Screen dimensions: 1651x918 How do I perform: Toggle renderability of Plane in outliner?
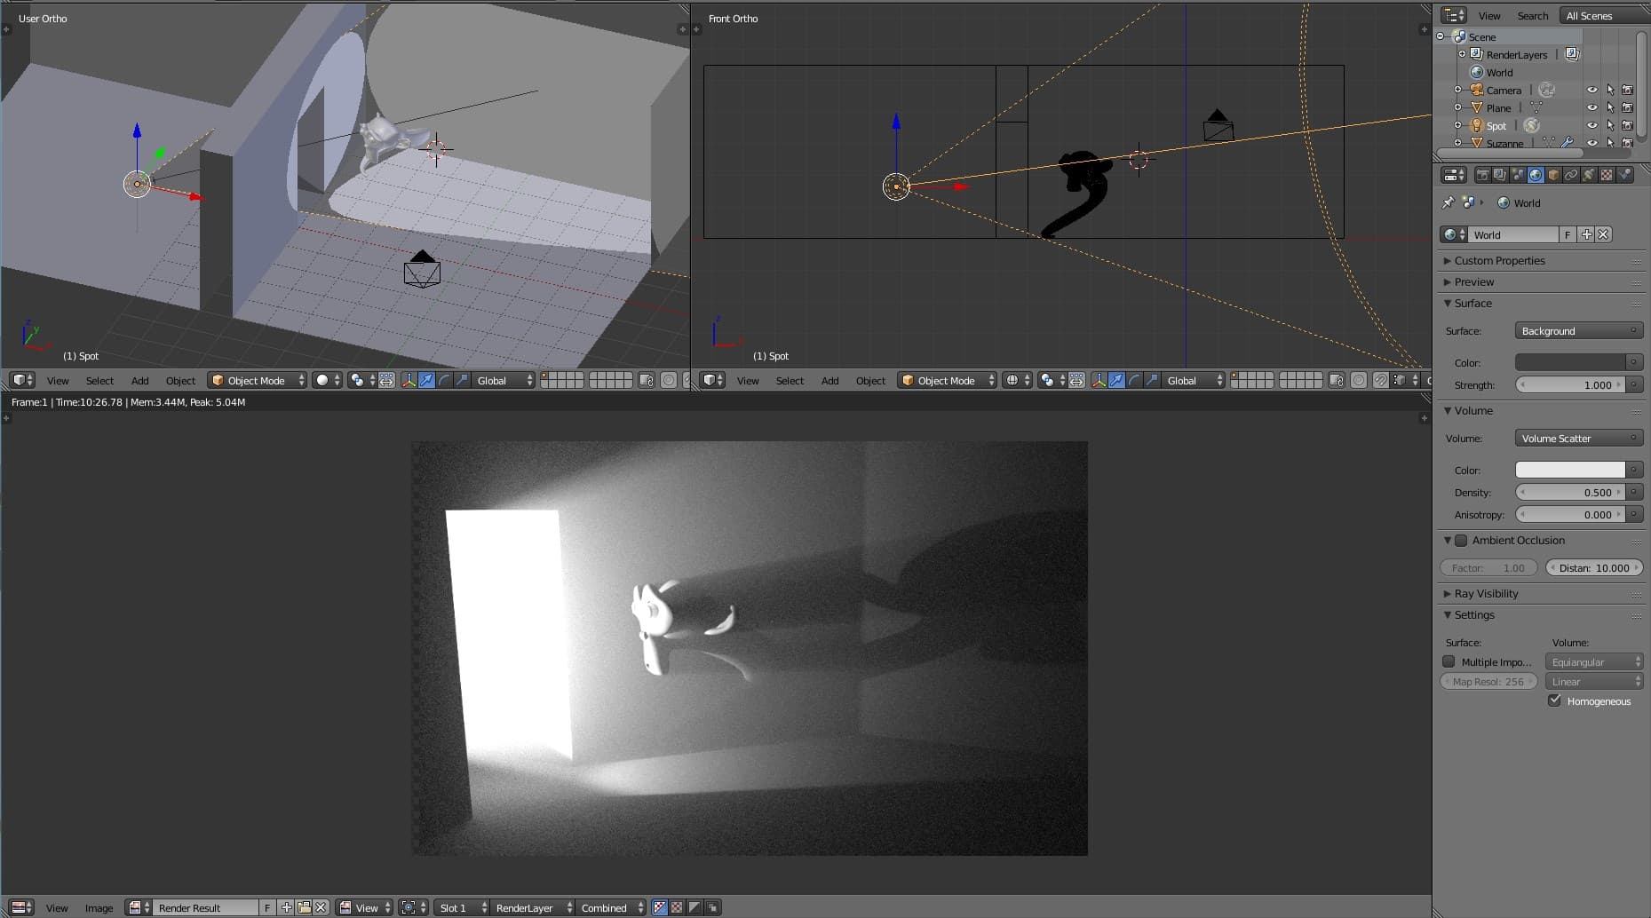coord(1627,107)
